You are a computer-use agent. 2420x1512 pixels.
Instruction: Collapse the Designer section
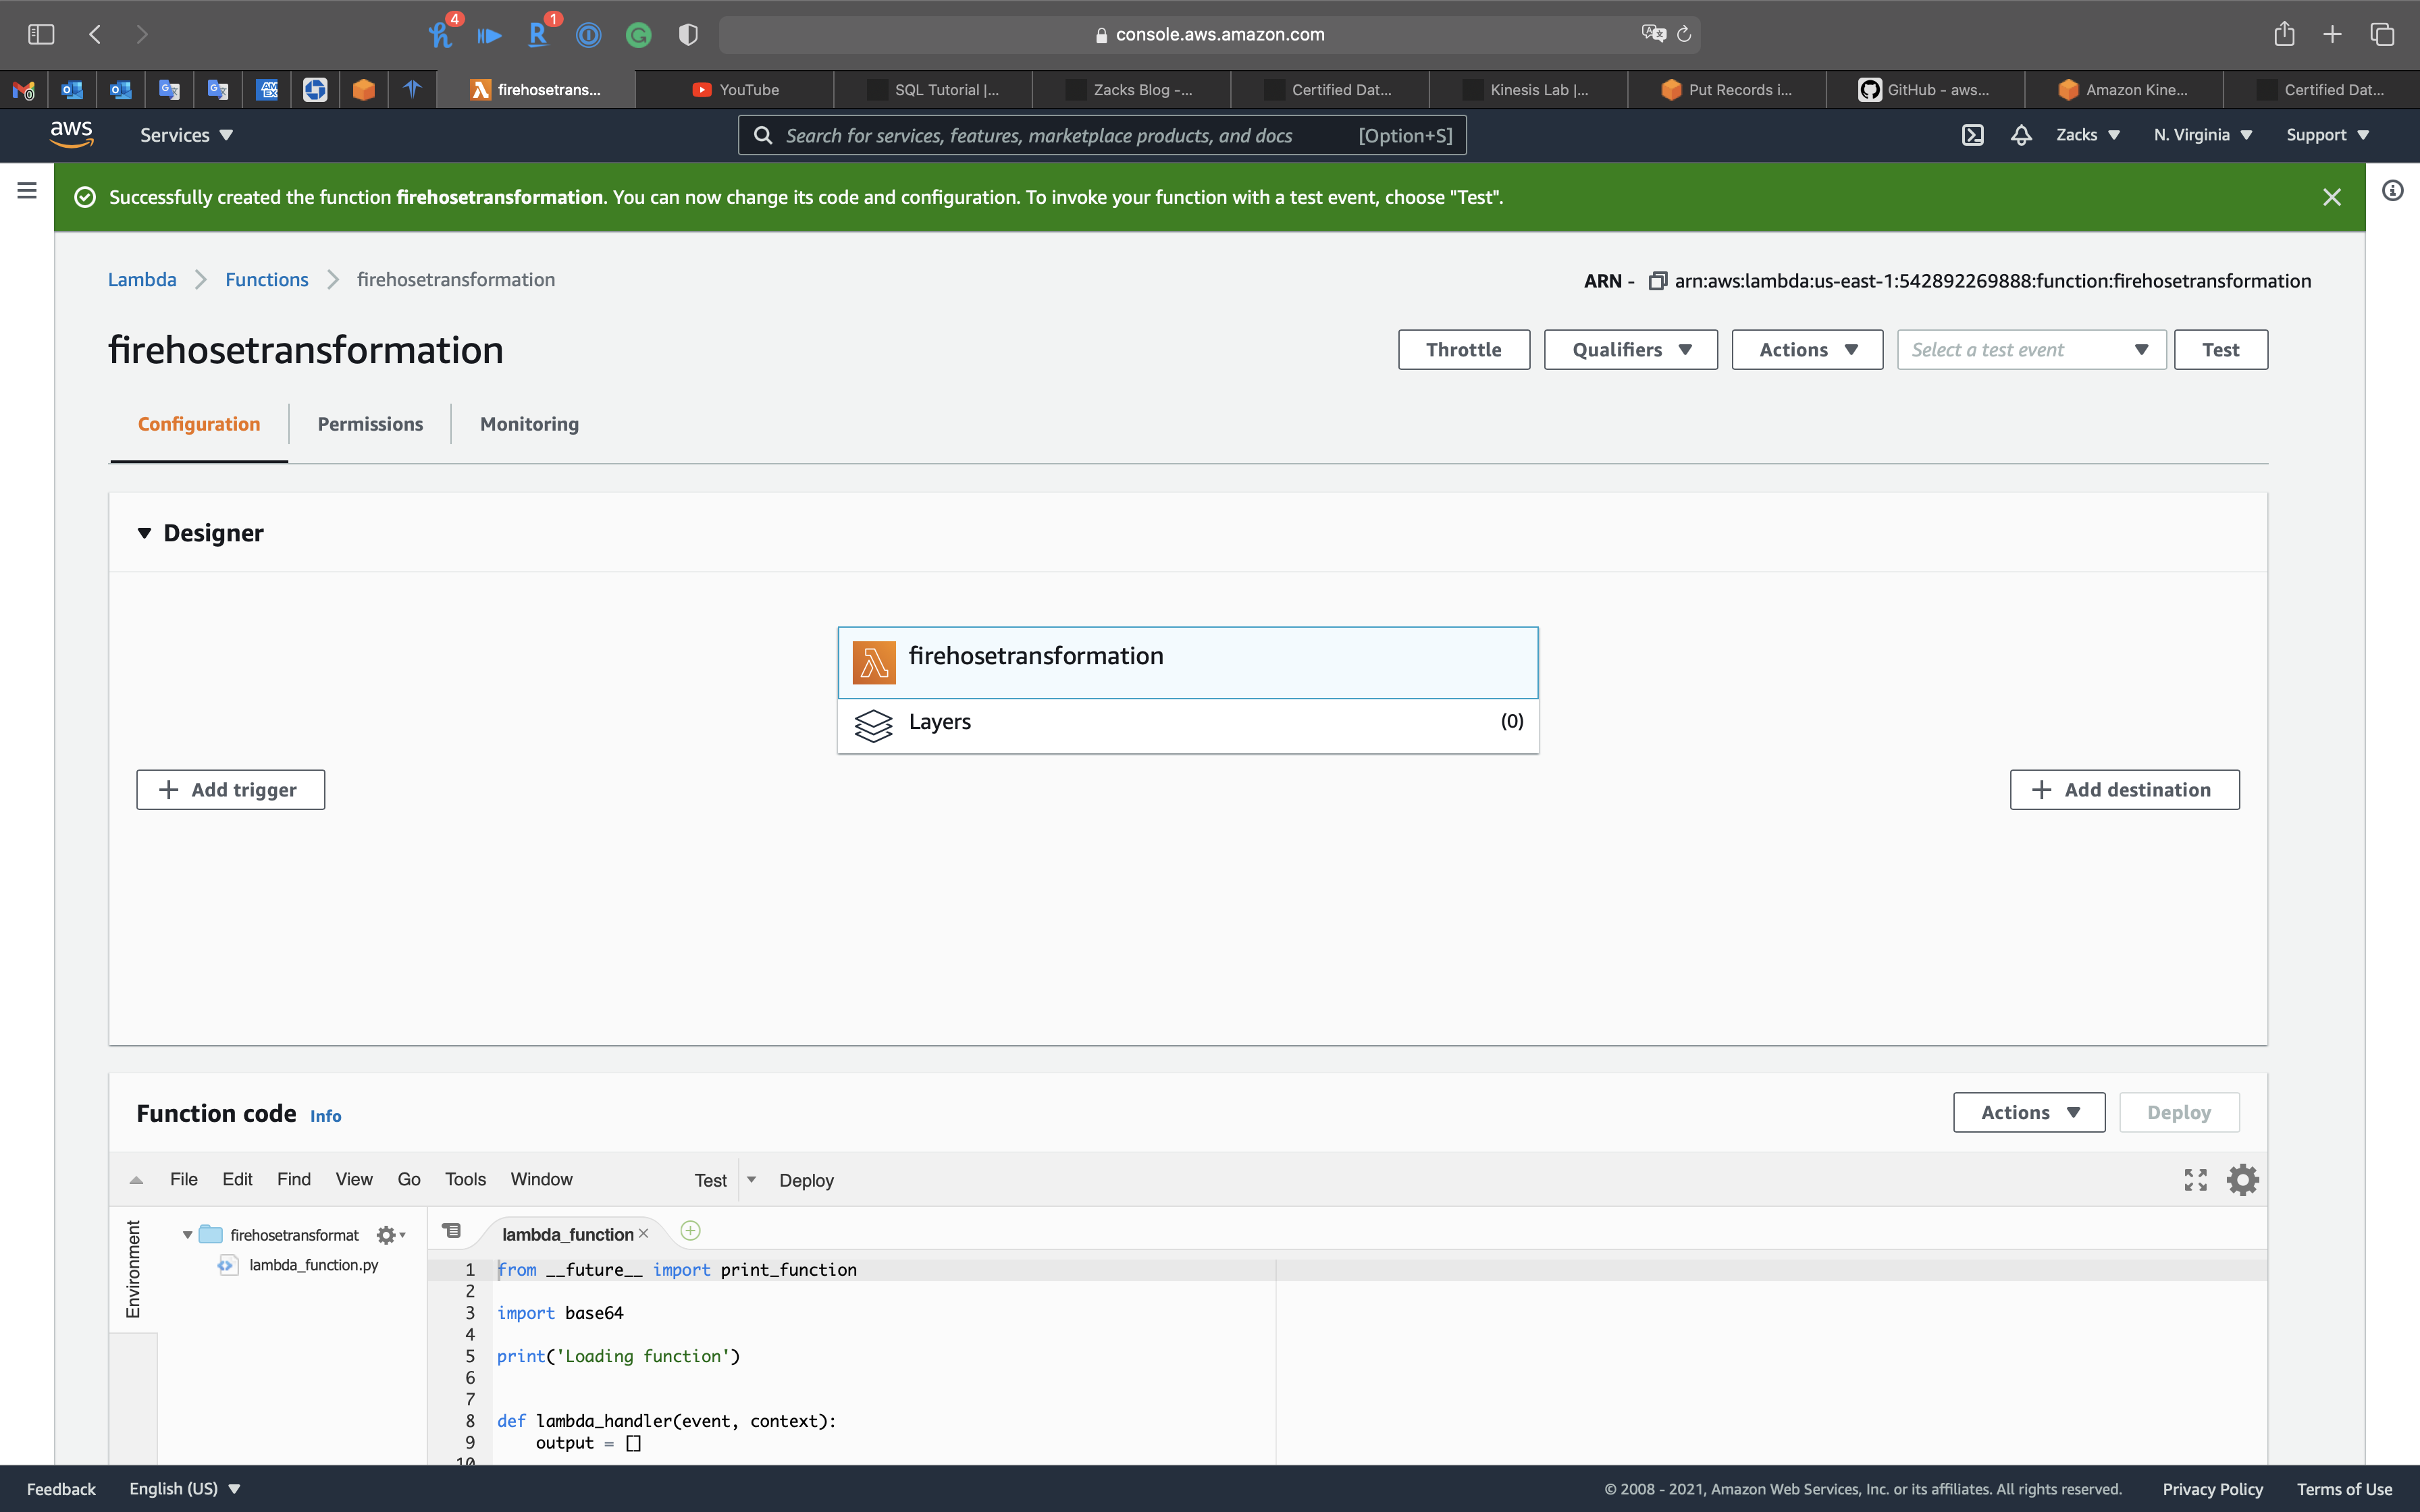(x=144, y=533)
